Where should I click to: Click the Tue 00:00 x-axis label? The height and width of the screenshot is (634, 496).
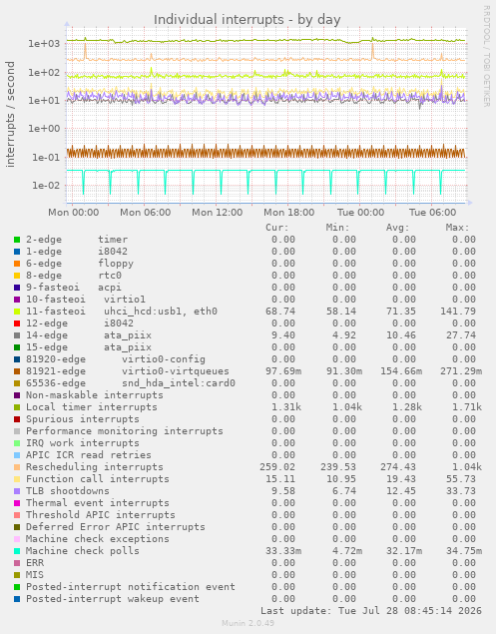tap(360, 213)
